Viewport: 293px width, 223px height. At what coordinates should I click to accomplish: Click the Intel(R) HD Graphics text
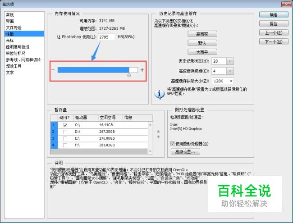click(x=186, y=129)
